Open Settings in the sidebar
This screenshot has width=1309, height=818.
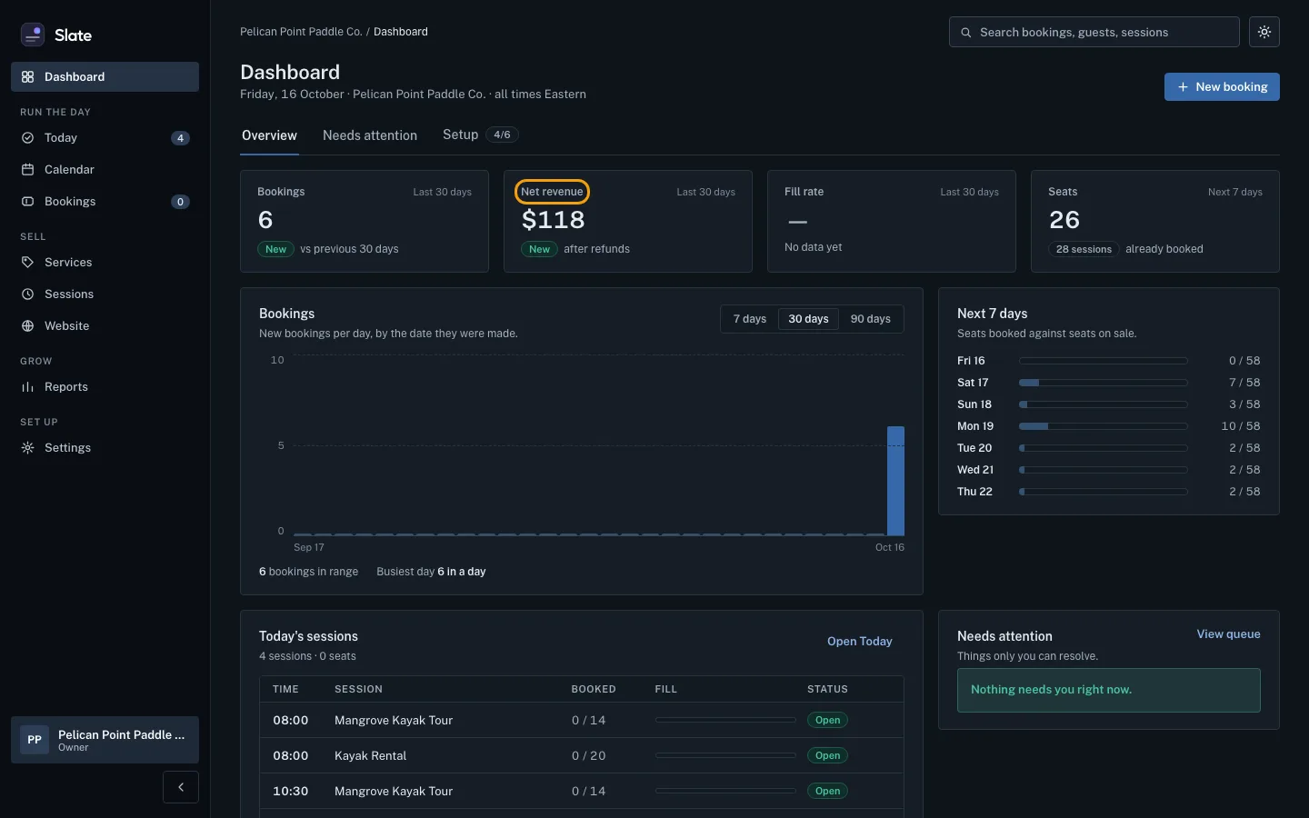pyautogui.click(x=105, y=448)
